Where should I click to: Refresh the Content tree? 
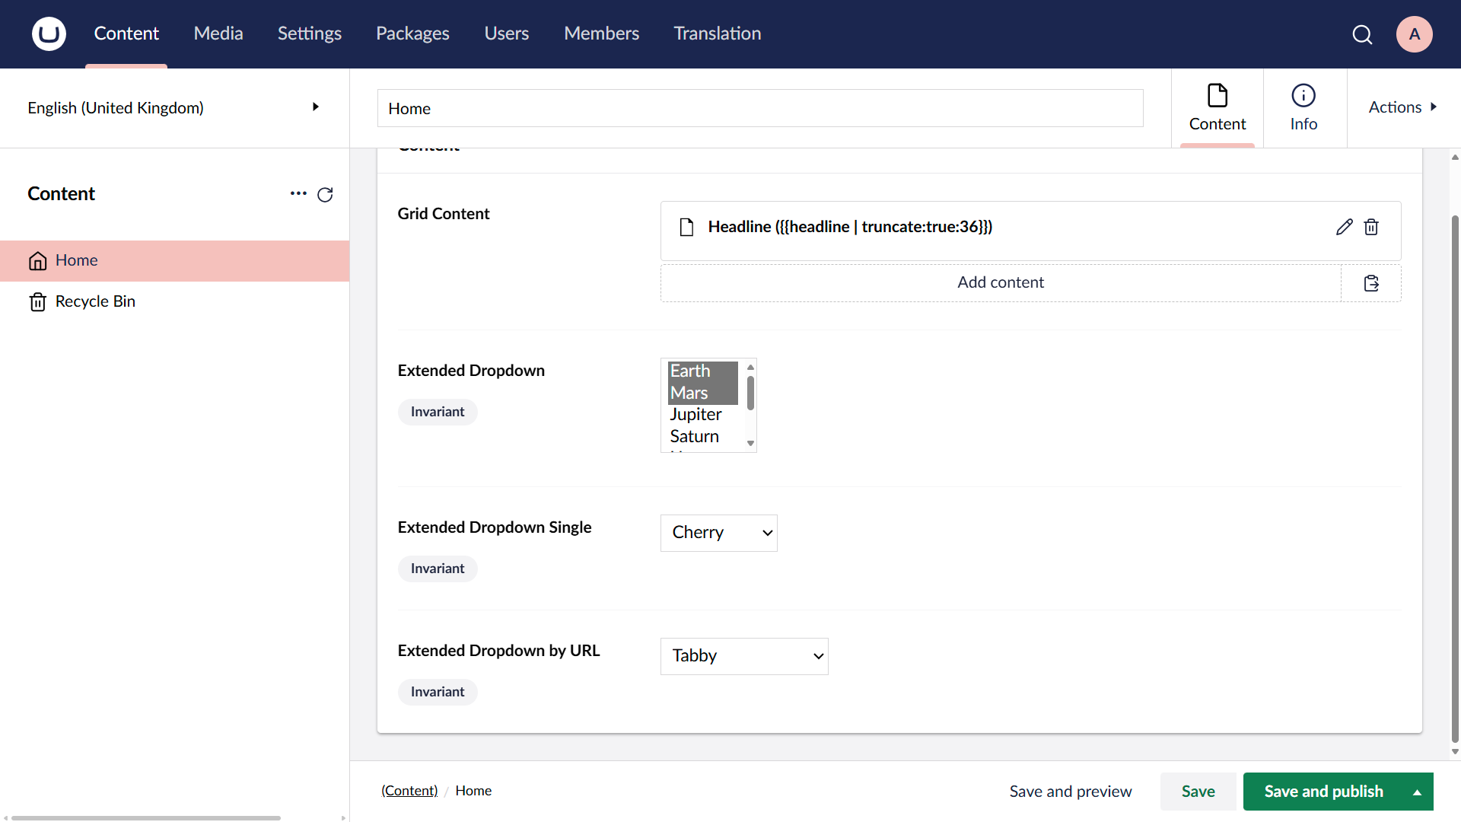[325, 195]
